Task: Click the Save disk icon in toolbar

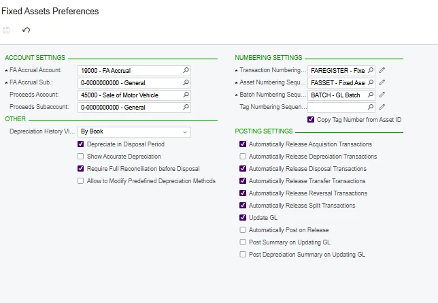Action: pyautogui.click(x=6, y=30)
